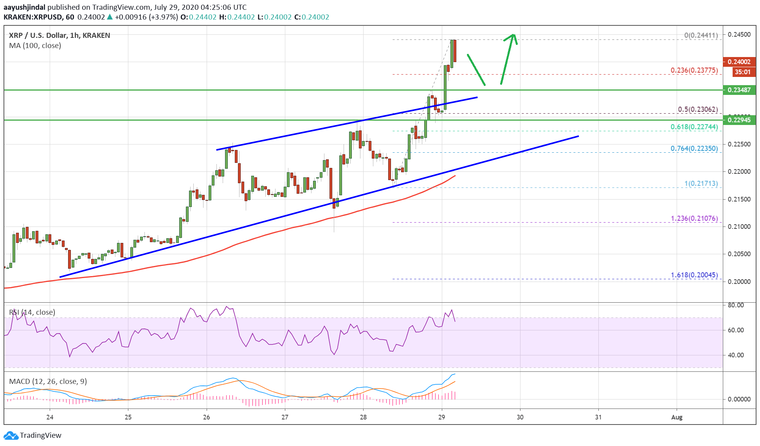Click date label 31 on time axis

(x=598, y=417)
